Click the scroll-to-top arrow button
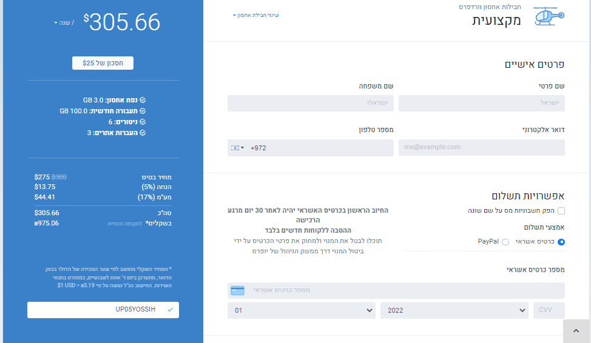 tap(576, 331)
